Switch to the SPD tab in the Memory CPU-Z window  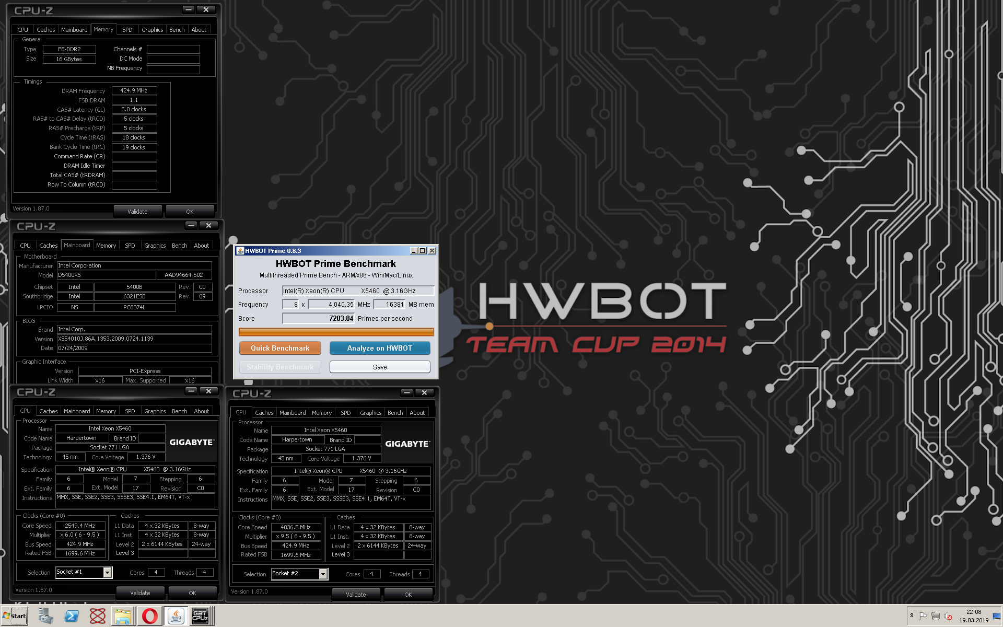[127, 30]
